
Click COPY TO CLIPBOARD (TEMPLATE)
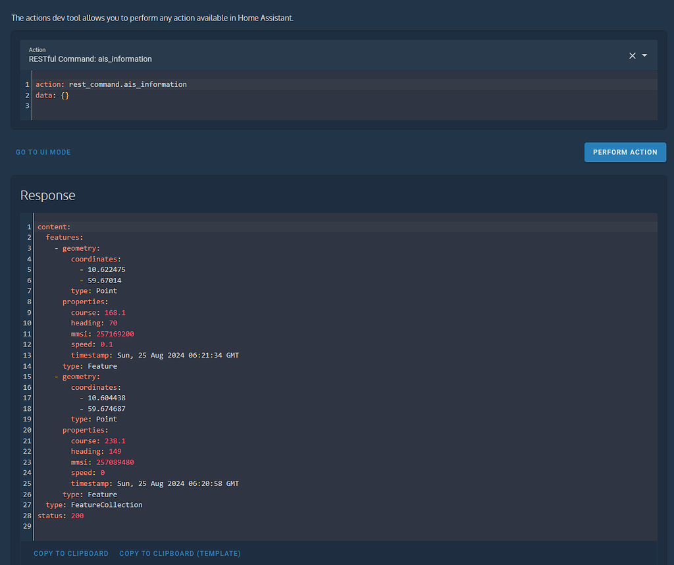tap(180, 553)
